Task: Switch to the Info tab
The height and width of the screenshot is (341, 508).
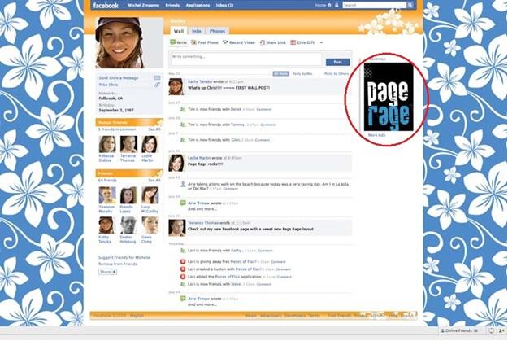Action: (196, 31)
